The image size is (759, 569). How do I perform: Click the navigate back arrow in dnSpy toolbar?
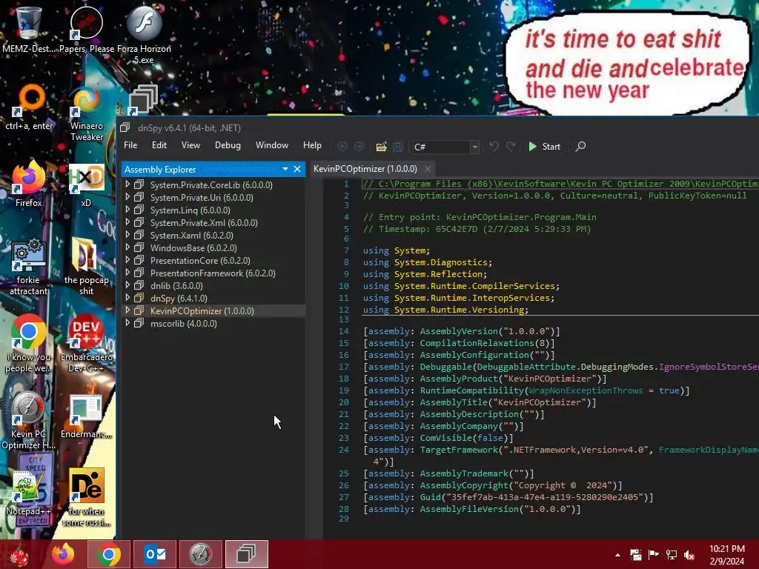[342, 147]
